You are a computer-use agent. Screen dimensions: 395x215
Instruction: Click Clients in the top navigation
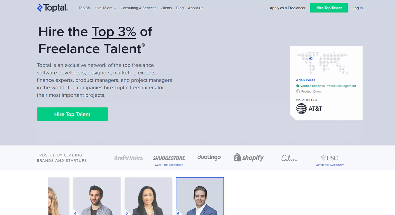166,8
